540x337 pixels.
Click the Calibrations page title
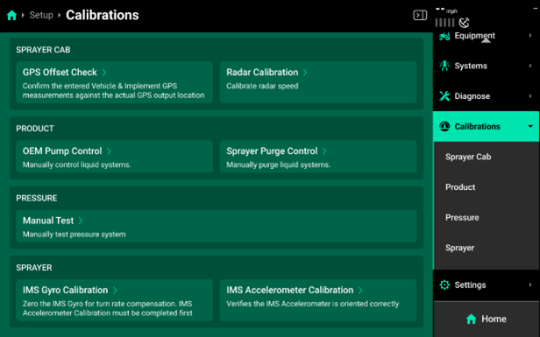coord(103,15)
